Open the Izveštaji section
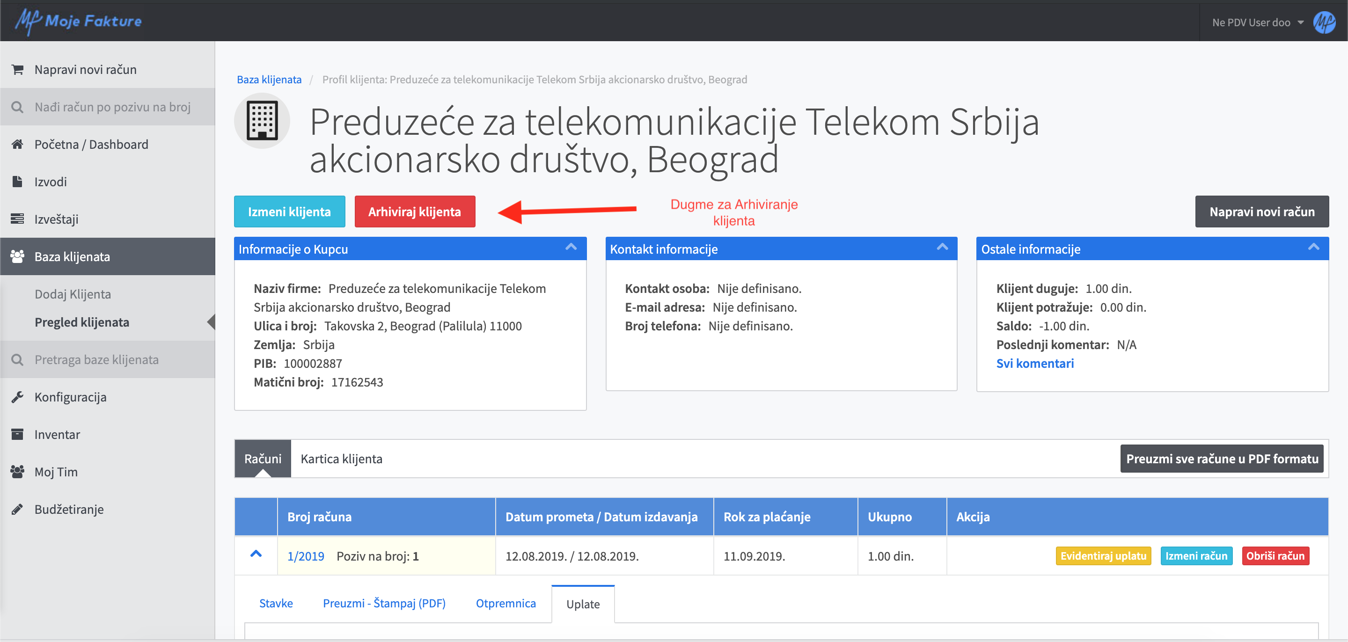1348x642 pixels. click(107, 219)
